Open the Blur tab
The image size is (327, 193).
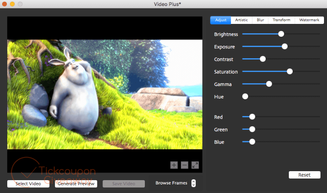click(x=260, y=20)
